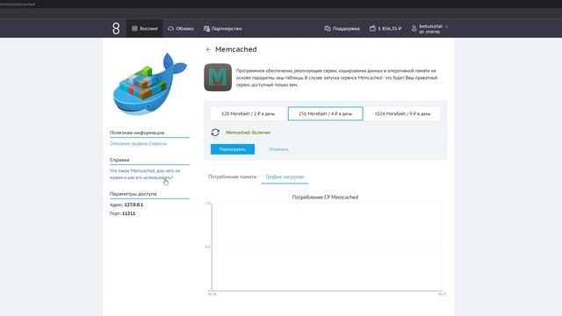
Task: Click the Memcached page title
Action: pyautogui.click(x=236, y=49)
